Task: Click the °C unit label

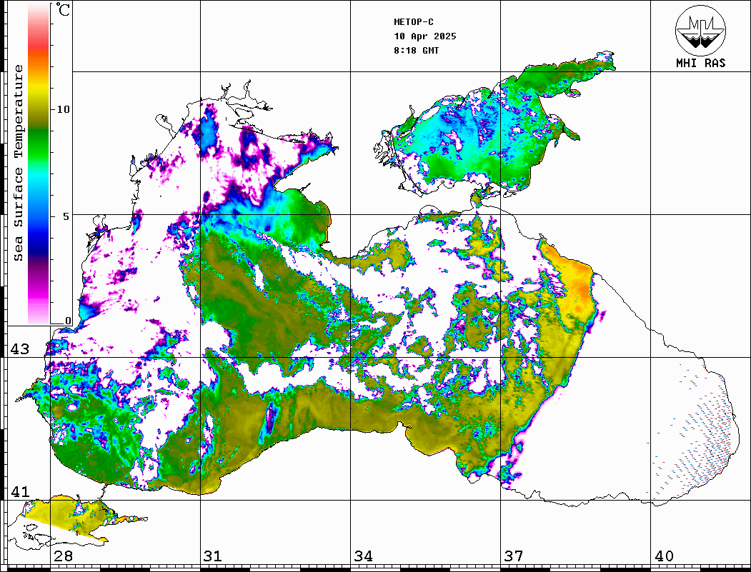Action: click(63, 9)
